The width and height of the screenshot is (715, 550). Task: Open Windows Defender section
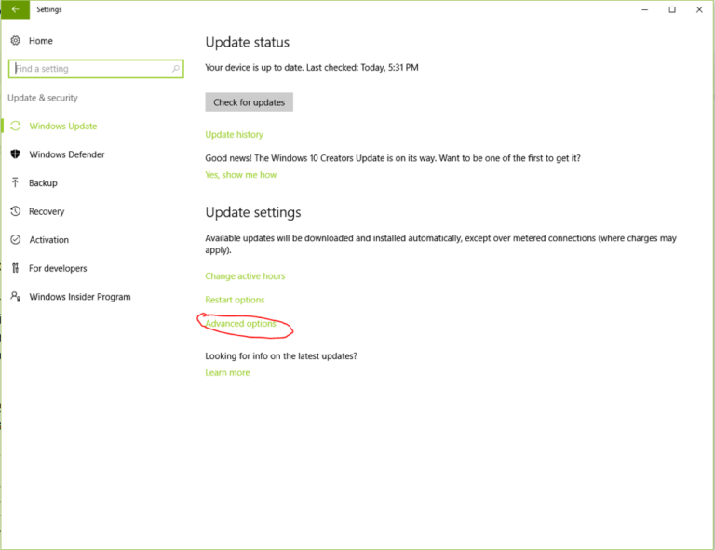click(67, 154)
